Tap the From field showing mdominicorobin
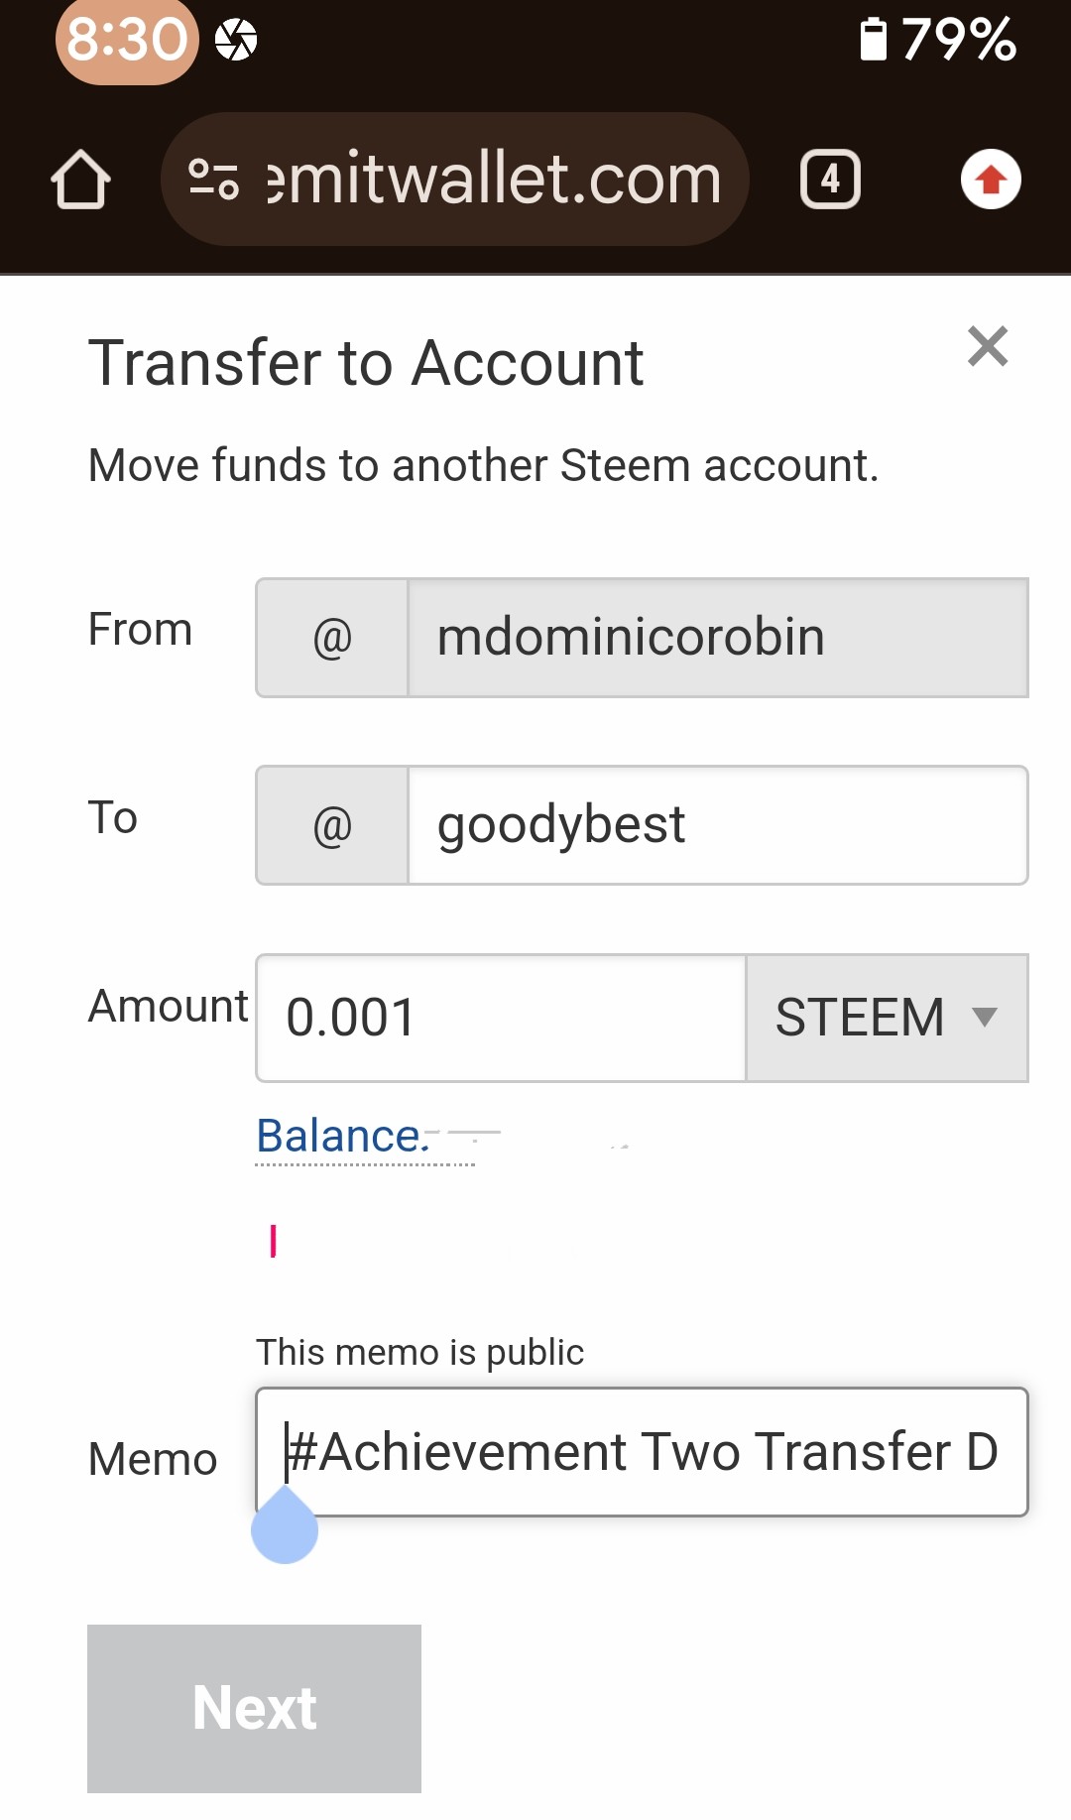The height and width of the screenshot is (1820, 1071). [717, 638]
